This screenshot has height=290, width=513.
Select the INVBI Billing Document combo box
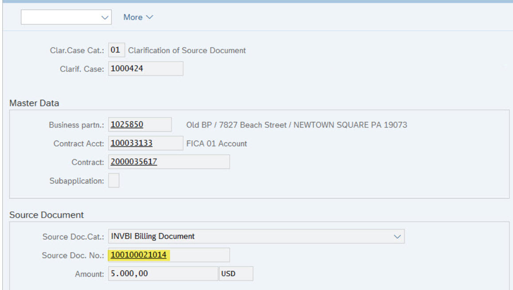pos(248,236)
